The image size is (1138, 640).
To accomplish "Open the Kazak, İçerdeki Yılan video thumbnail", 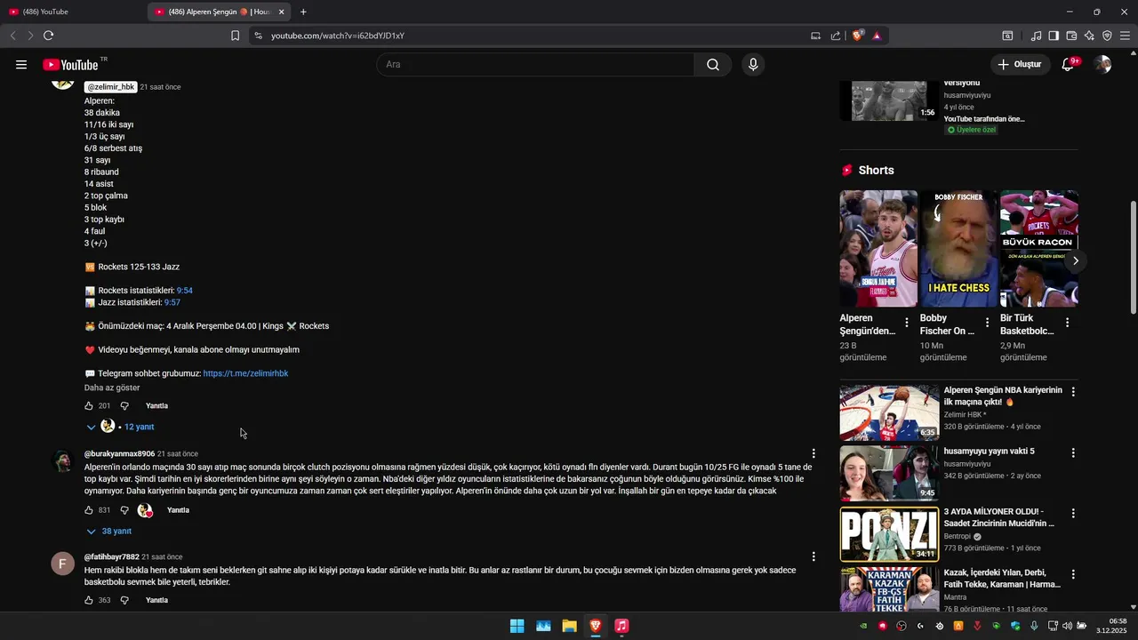I will click(x=889, y=589).
